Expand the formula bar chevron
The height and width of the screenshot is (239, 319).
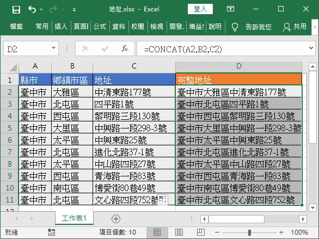tap(311, 48)
